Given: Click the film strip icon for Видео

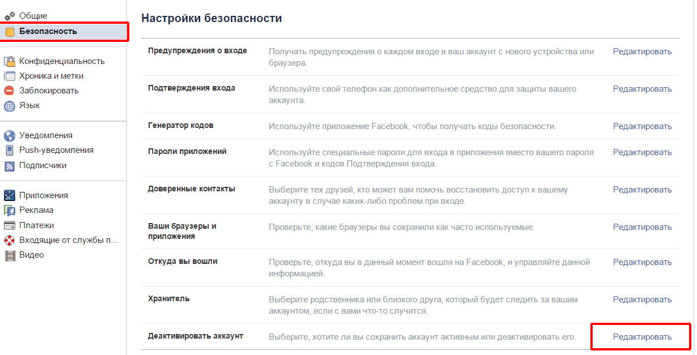Looking at the screenshot, I should tap(10, 255).
